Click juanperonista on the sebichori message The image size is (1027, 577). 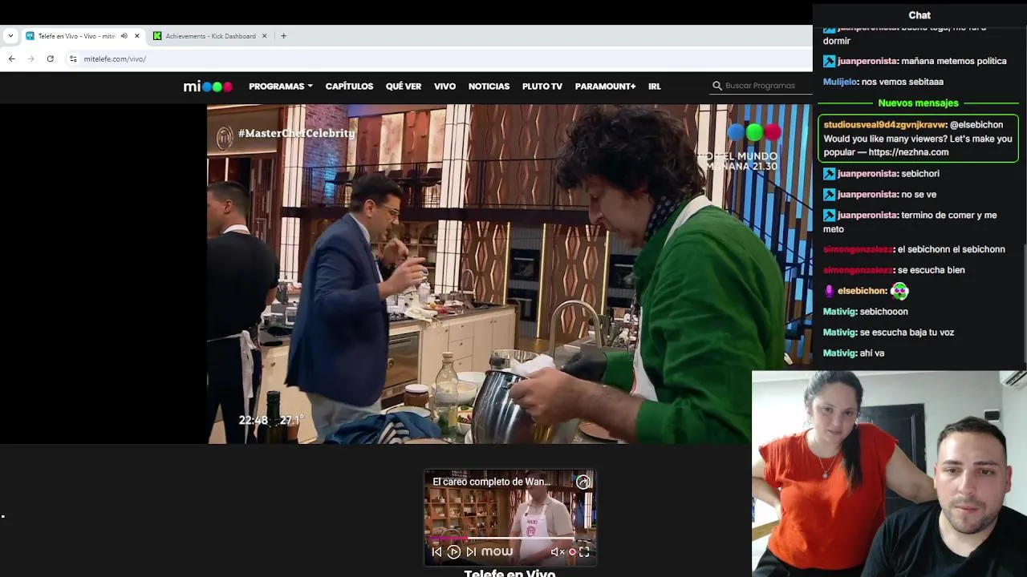click(867, 174)
